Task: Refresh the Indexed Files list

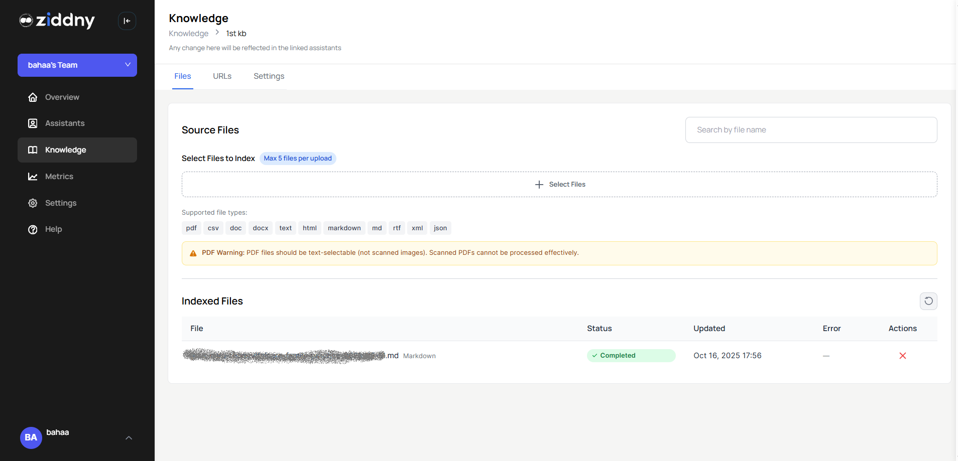Action: [x=928, y=301]
